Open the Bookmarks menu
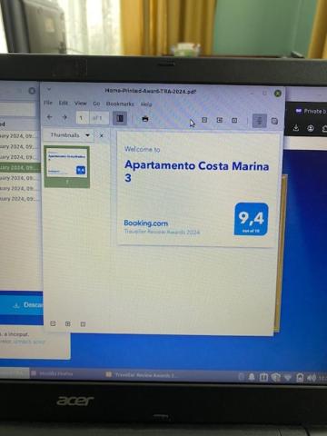 [120, 104]
